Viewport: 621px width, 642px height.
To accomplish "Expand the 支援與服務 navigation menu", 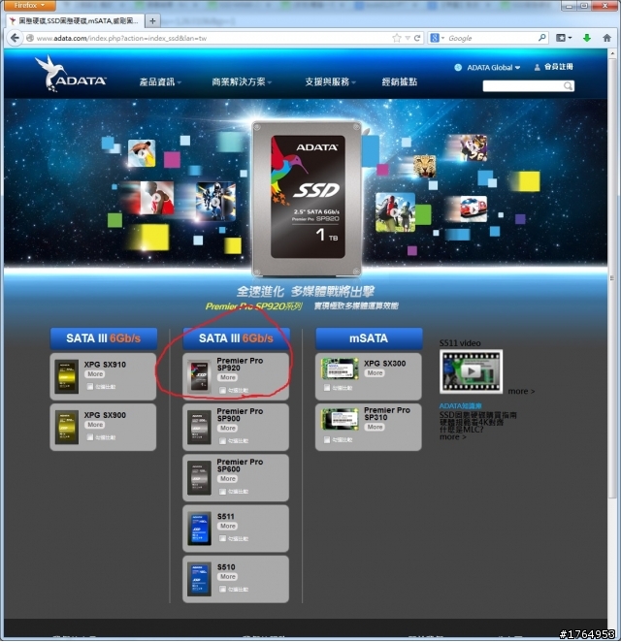I will 330,81.
